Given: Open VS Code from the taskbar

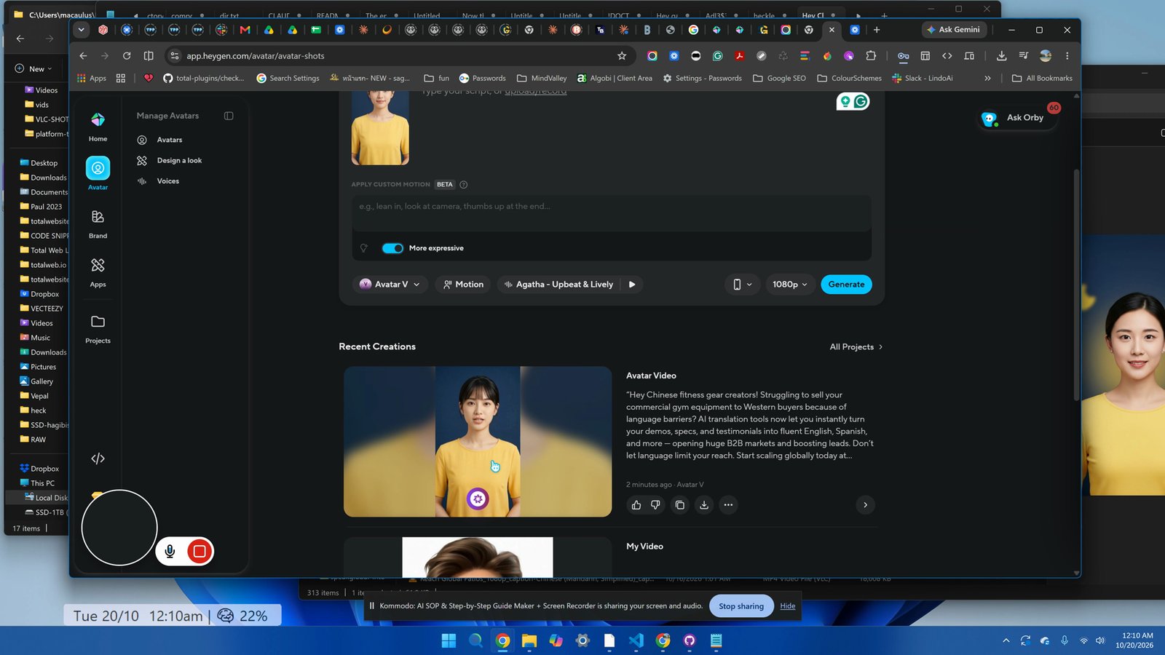Looking at the screenshot, I should [x=636, y=640].
